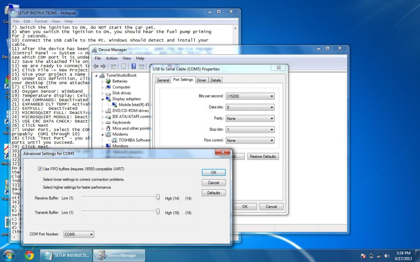Click the Back arrow in Device Manager toolbar
This screenshot has height=262, width=420.
click(96, 66)
